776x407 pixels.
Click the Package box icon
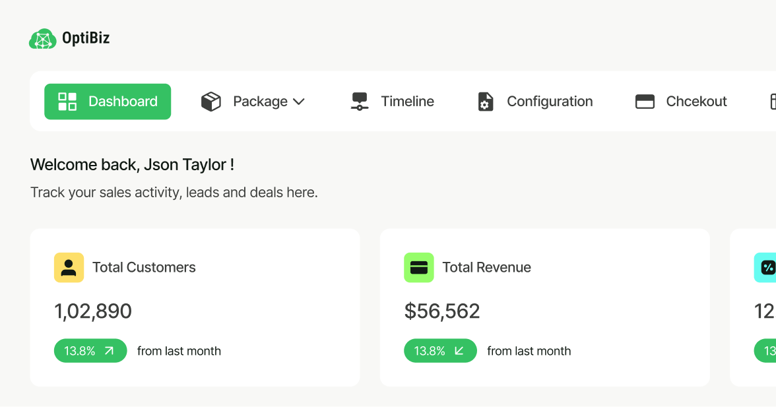coord(211,102)
